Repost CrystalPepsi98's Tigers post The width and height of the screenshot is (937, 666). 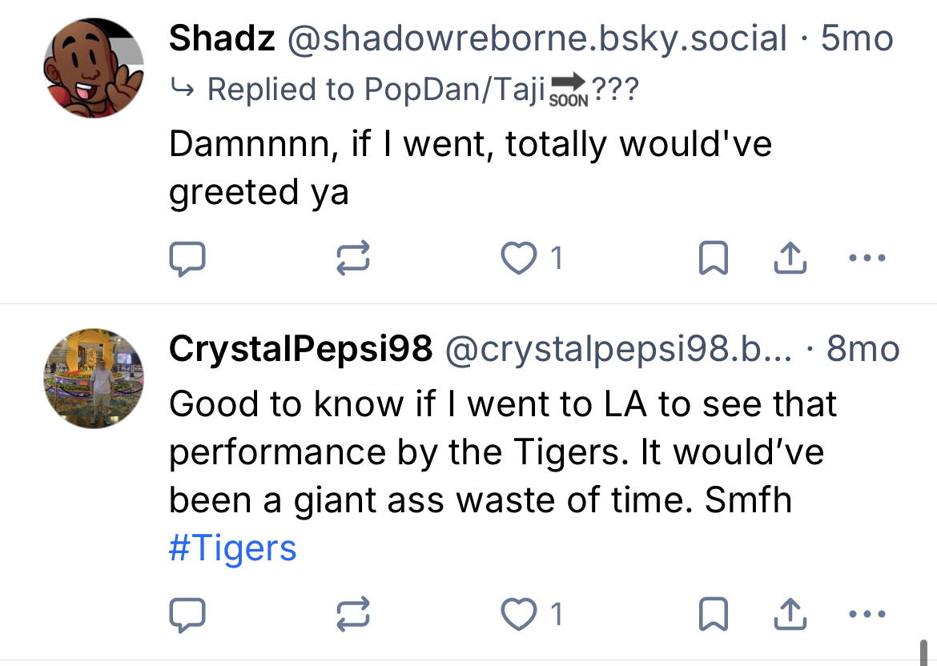tap(353, 614)
